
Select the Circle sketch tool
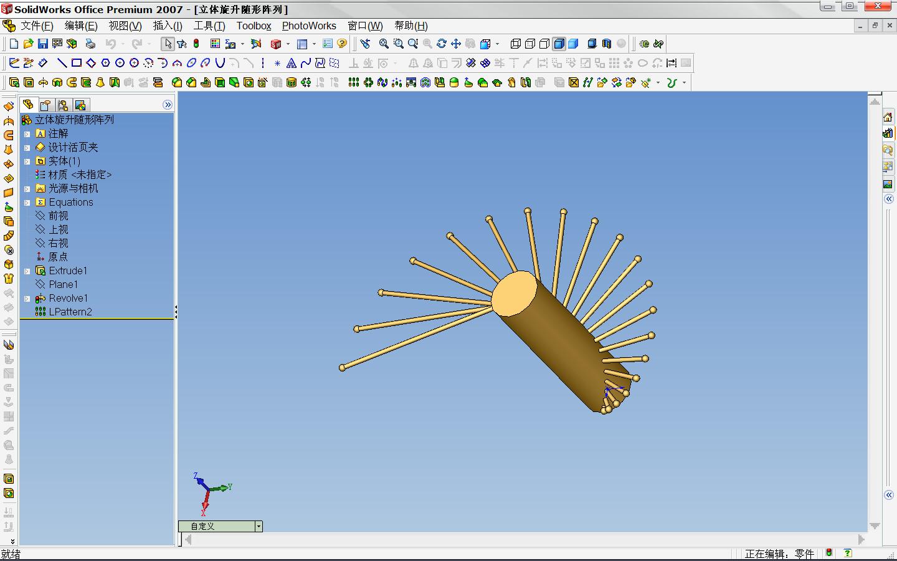120,63
